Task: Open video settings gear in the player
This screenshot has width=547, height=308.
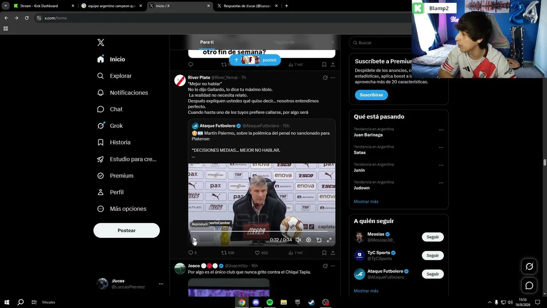Action: (309, 240)
